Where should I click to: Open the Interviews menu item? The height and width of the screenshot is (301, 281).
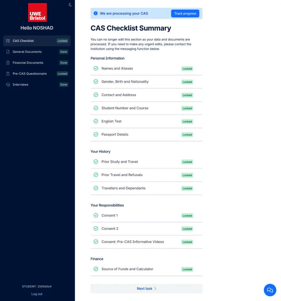(x=21, y=85)
